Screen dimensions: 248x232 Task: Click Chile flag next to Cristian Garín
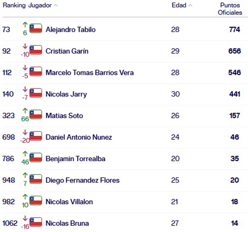click(36, 50)
